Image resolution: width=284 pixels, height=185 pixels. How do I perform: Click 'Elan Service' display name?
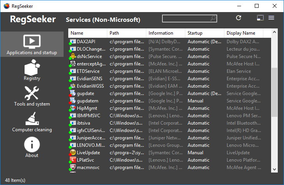tap(239, 71)
